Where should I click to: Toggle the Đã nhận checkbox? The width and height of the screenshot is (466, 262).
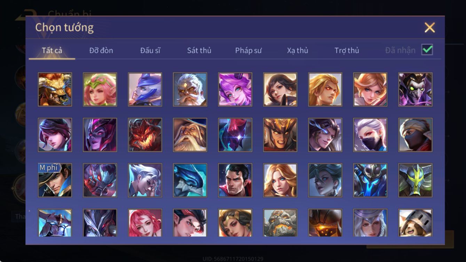pos(427,50)
